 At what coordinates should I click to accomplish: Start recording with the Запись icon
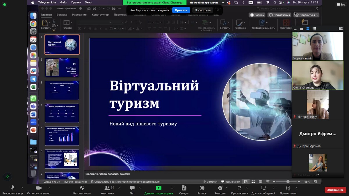tap(202, 188)
